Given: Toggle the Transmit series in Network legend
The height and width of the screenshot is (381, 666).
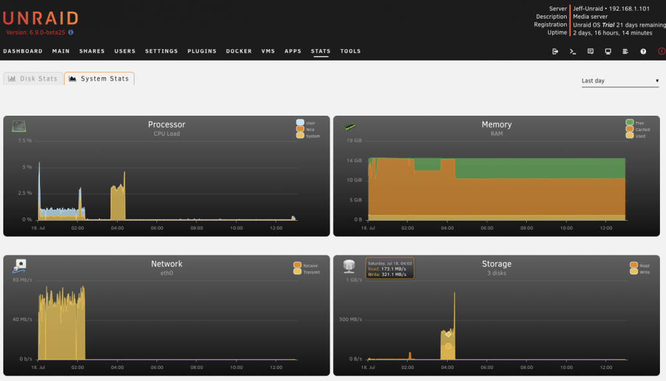Looking at the screenshot, I should [x=306, y=272].
